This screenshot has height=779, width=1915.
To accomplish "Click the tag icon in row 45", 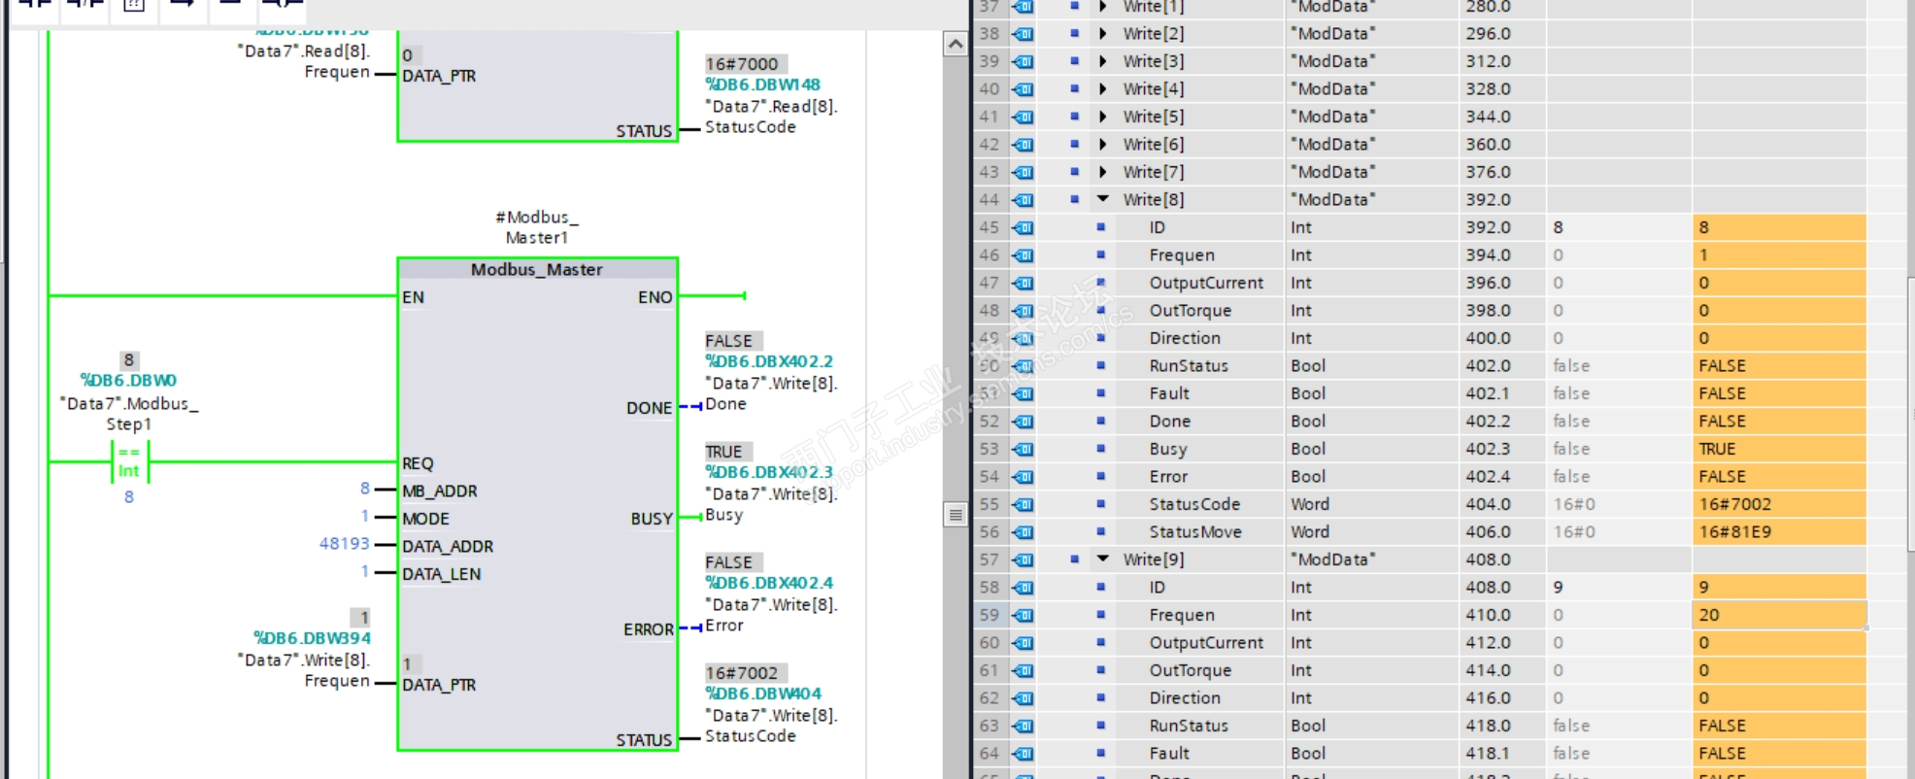I will tap(1023, 227).
